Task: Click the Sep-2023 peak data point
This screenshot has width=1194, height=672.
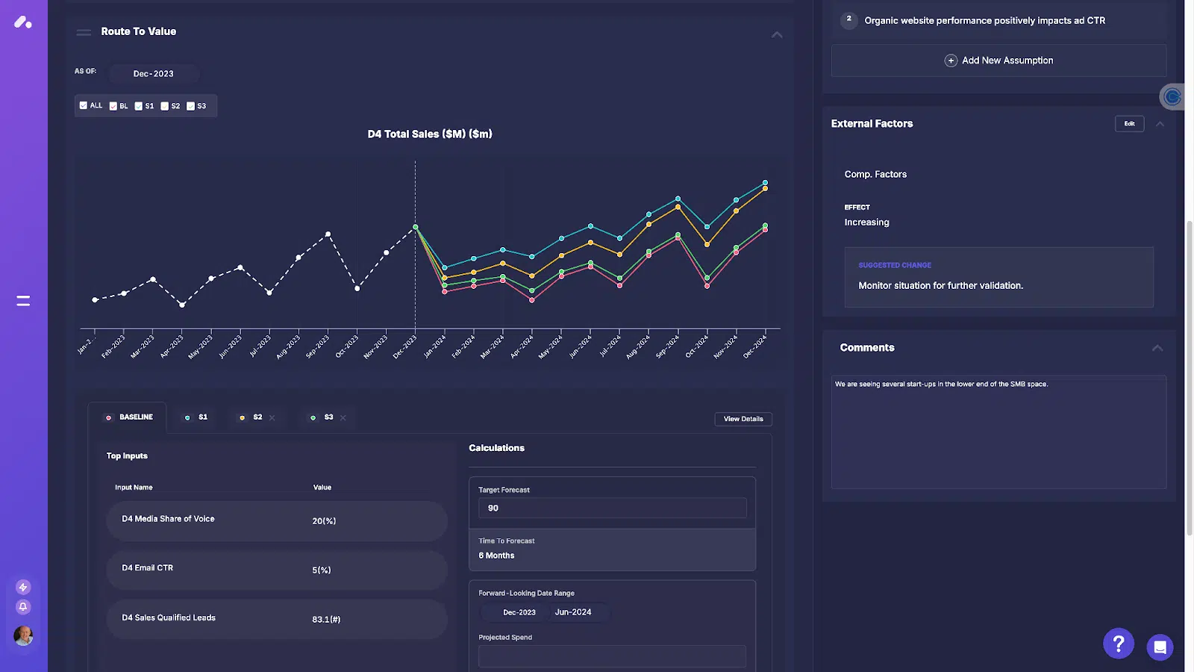Action: point(328,234)
